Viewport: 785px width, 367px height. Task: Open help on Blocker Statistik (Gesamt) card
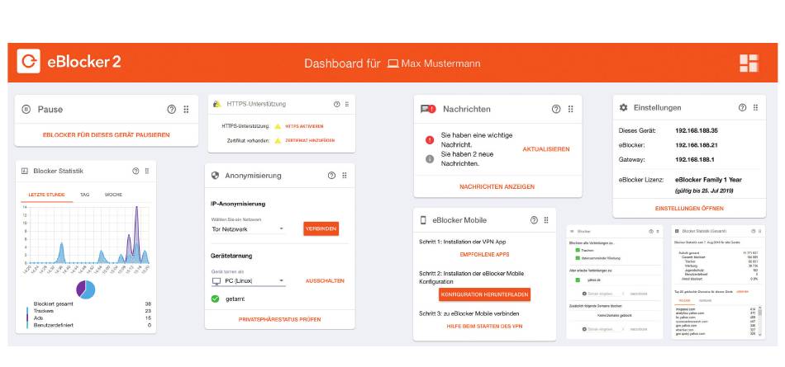click(x=753, y=231)
